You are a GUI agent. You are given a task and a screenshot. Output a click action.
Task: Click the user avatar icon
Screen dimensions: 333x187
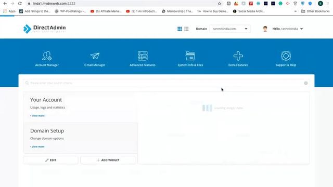pyautogui.click(x=265, y=29)
